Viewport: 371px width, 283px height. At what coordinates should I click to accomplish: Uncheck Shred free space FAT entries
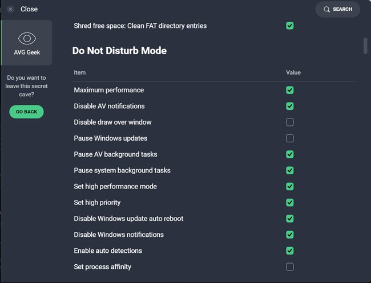click(290, 26)
